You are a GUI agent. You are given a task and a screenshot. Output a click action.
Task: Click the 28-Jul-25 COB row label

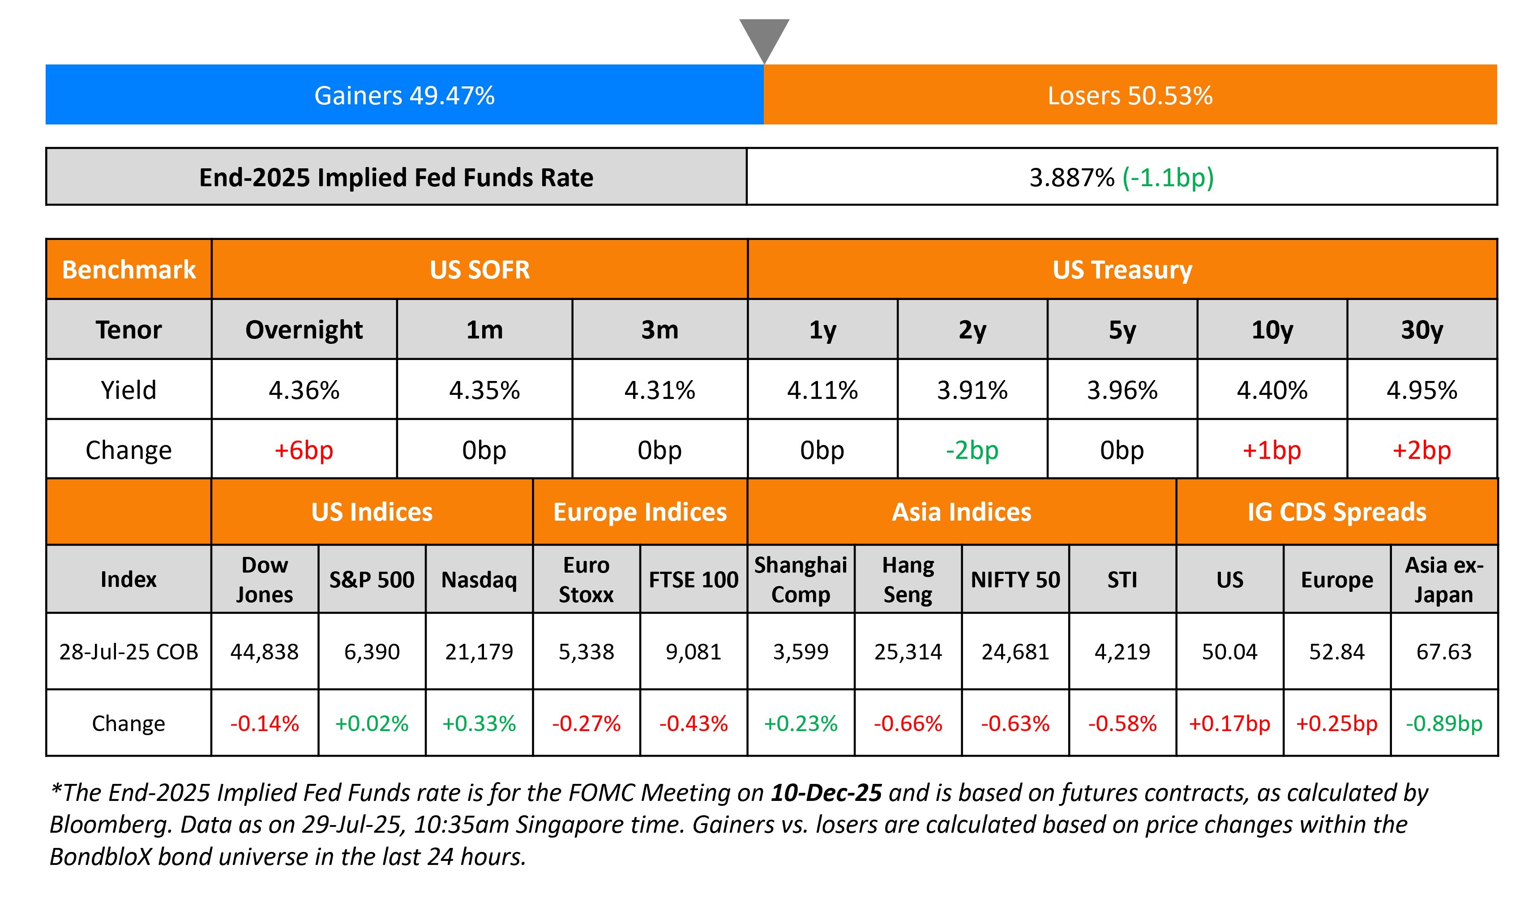128,651
